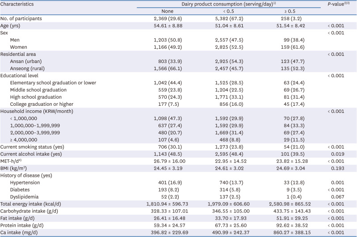357x237 pixels.
Task: Click the P-value '0.019'
Action: click(x=338, y=154)
